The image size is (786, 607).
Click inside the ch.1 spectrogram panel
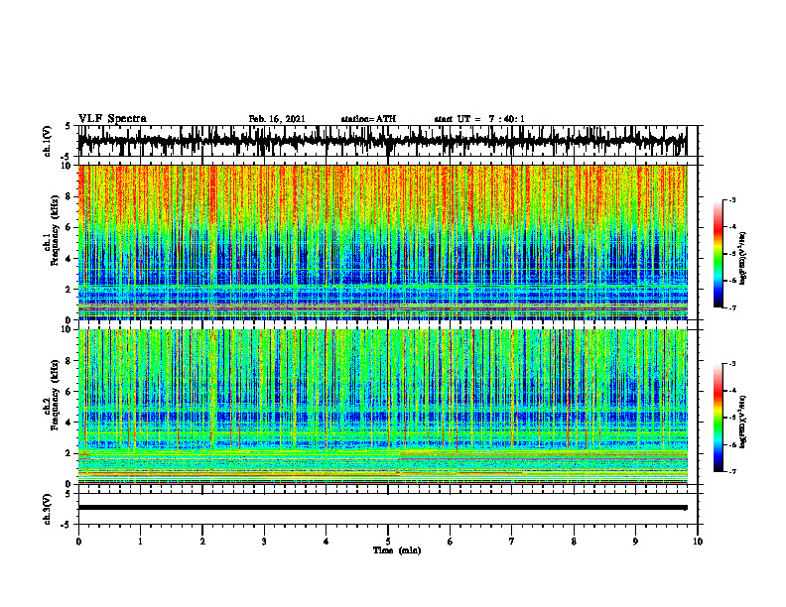(383, 242)
